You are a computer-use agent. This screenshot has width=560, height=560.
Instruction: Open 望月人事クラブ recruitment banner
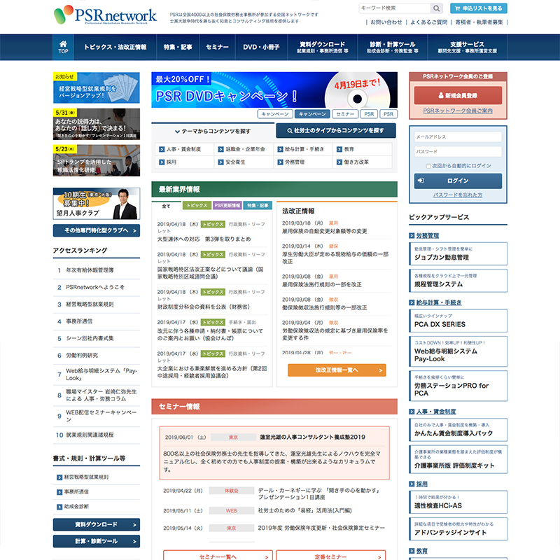pyautogui.click(x=97, y=204)
